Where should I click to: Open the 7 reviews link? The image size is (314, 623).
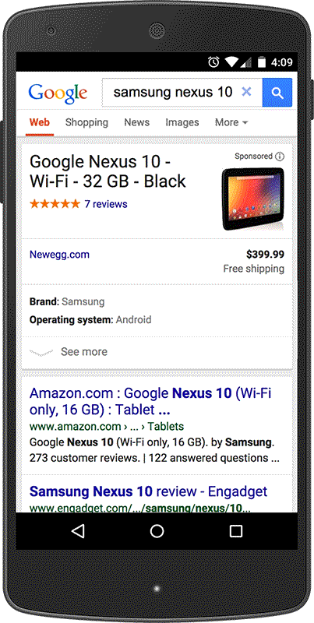tap(106, 204)
